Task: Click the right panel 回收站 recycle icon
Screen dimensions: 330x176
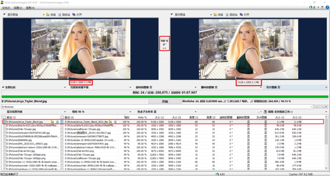Action: tap(226, 15)
